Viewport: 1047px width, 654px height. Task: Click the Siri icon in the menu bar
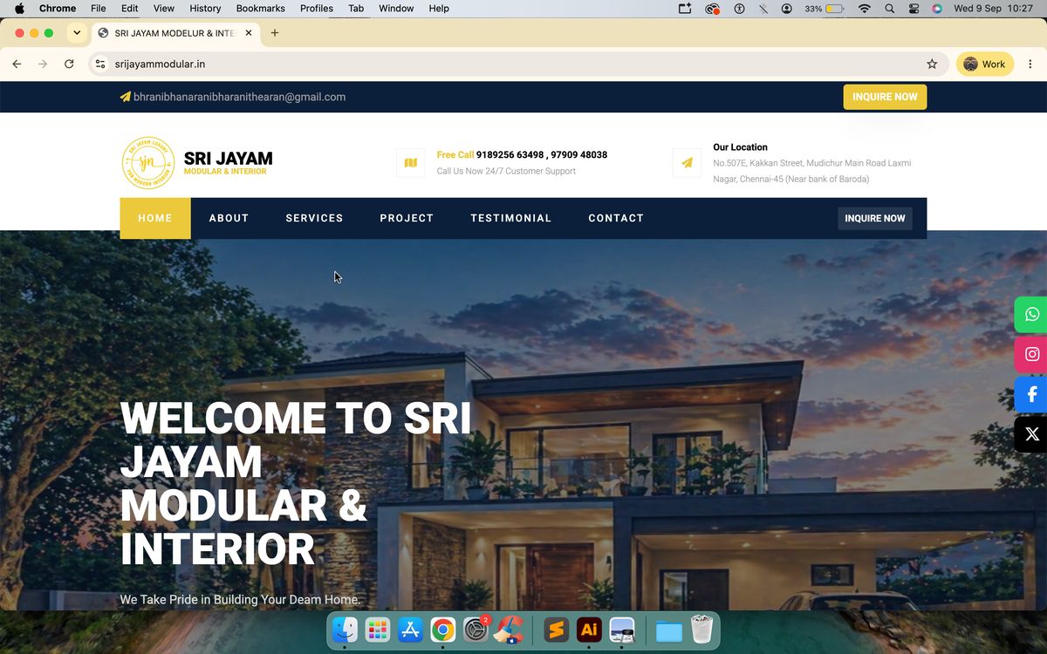[x=937, y=9]
